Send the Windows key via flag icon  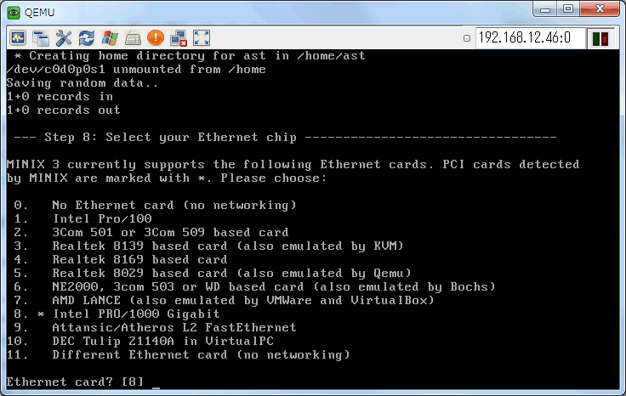pyautogui.click(x=110, y=38)
